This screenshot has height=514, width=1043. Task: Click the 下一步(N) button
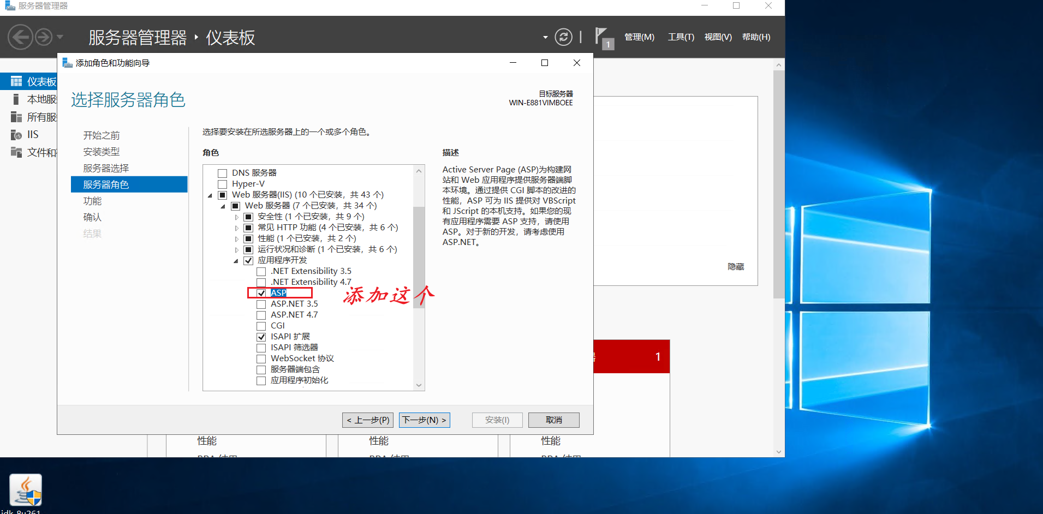[425, 420]
